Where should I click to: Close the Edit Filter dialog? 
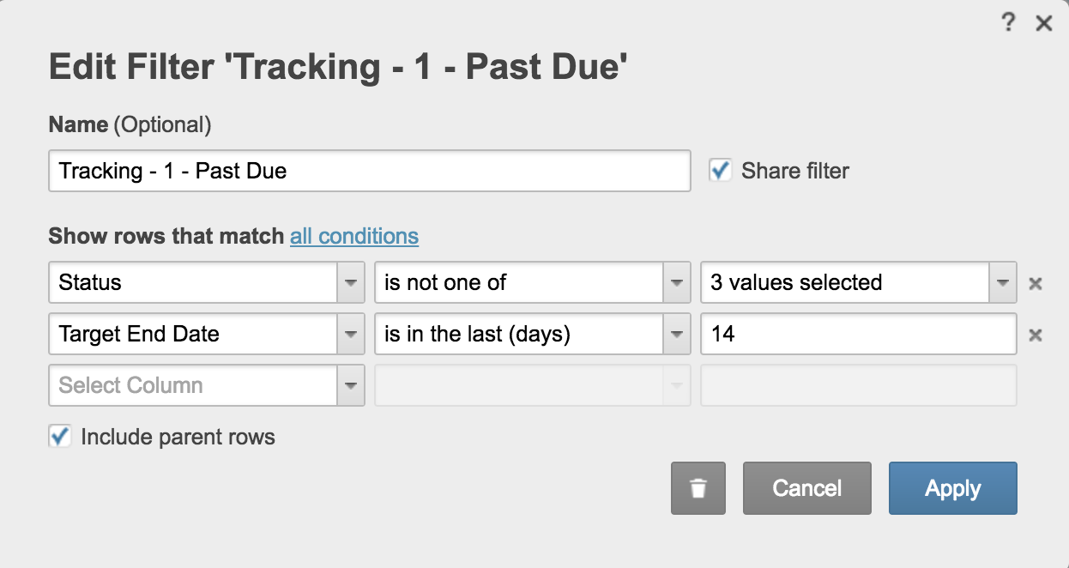click(x=1043, y=23)
